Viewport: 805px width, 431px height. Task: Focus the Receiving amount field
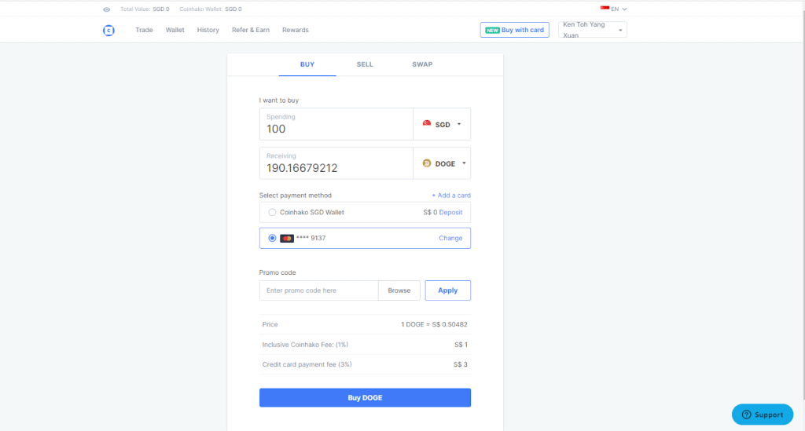(x=336, y=163)
